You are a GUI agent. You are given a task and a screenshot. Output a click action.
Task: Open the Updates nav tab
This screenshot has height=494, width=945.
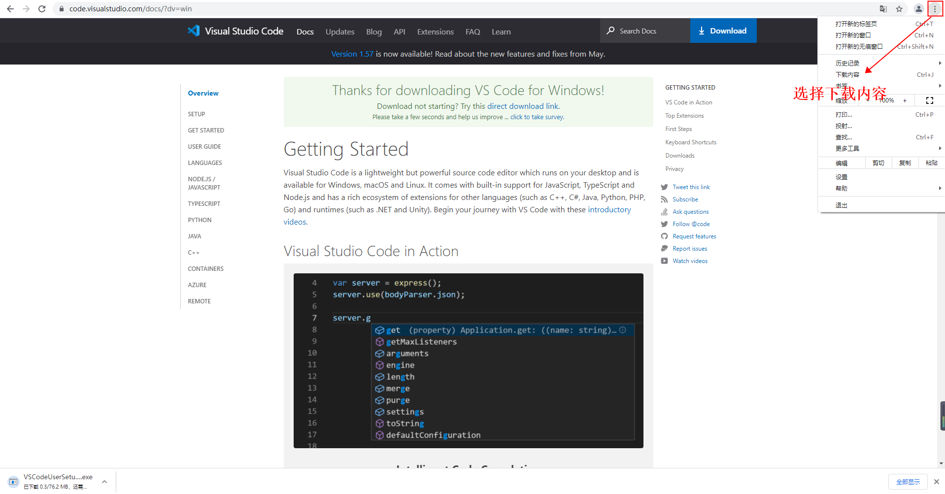[x=340, y=32]
